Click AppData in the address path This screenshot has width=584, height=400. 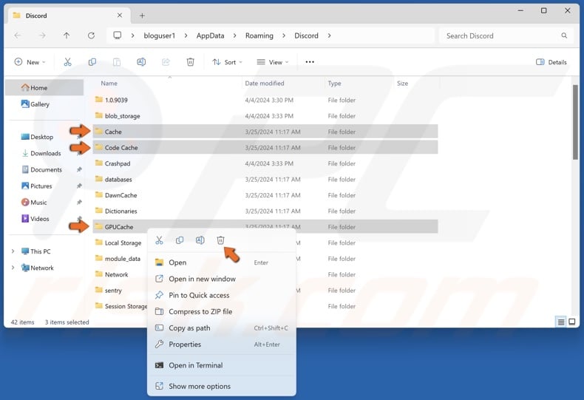(x=211, y=35)
